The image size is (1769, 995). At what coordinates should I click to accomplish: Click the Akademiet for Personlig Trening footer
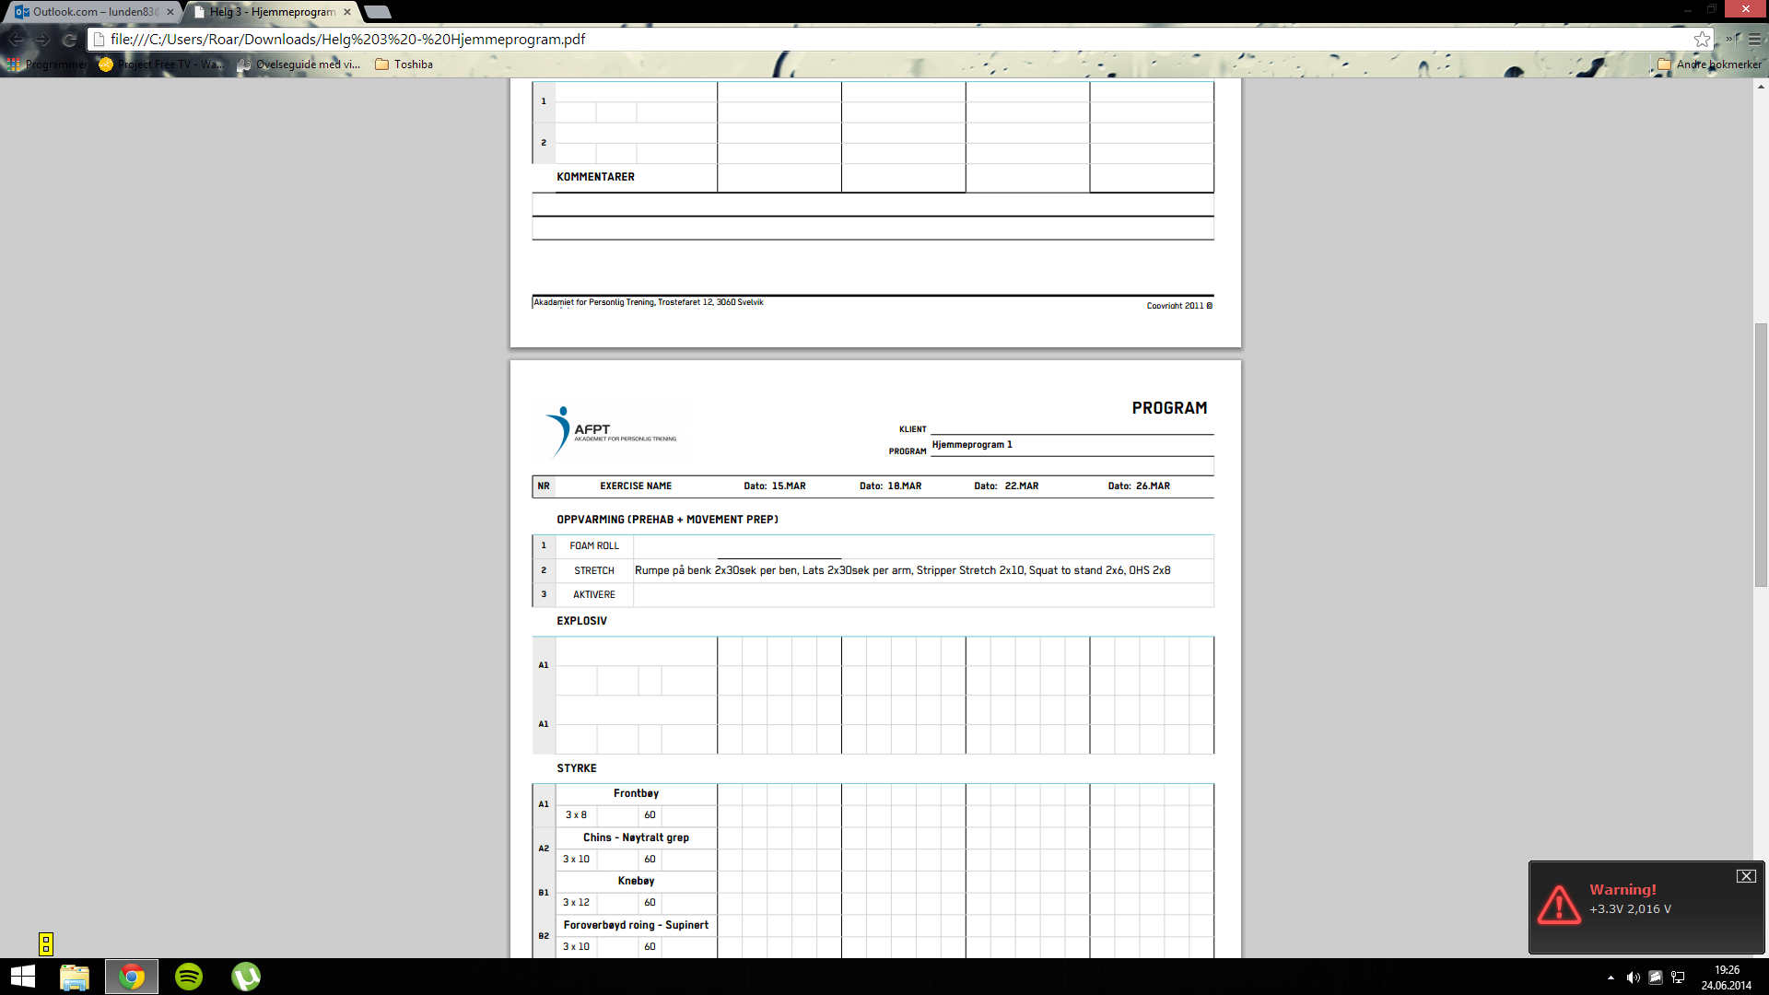[649, 302]
